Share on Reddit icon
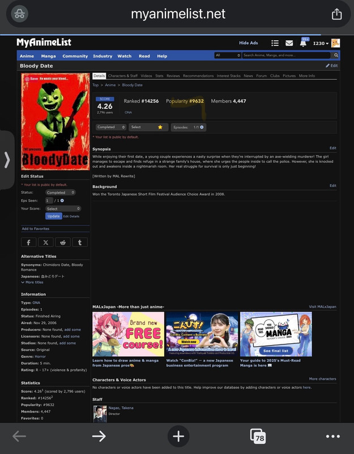The width and height of the screenshot is (354, 454). [63, 242]
